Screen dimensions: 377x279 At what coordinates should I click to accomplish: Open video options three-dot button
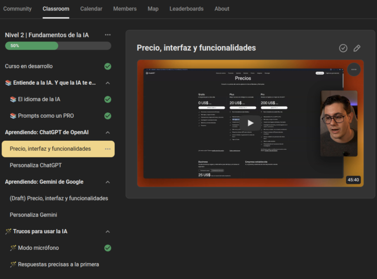[x=353, y=70]
